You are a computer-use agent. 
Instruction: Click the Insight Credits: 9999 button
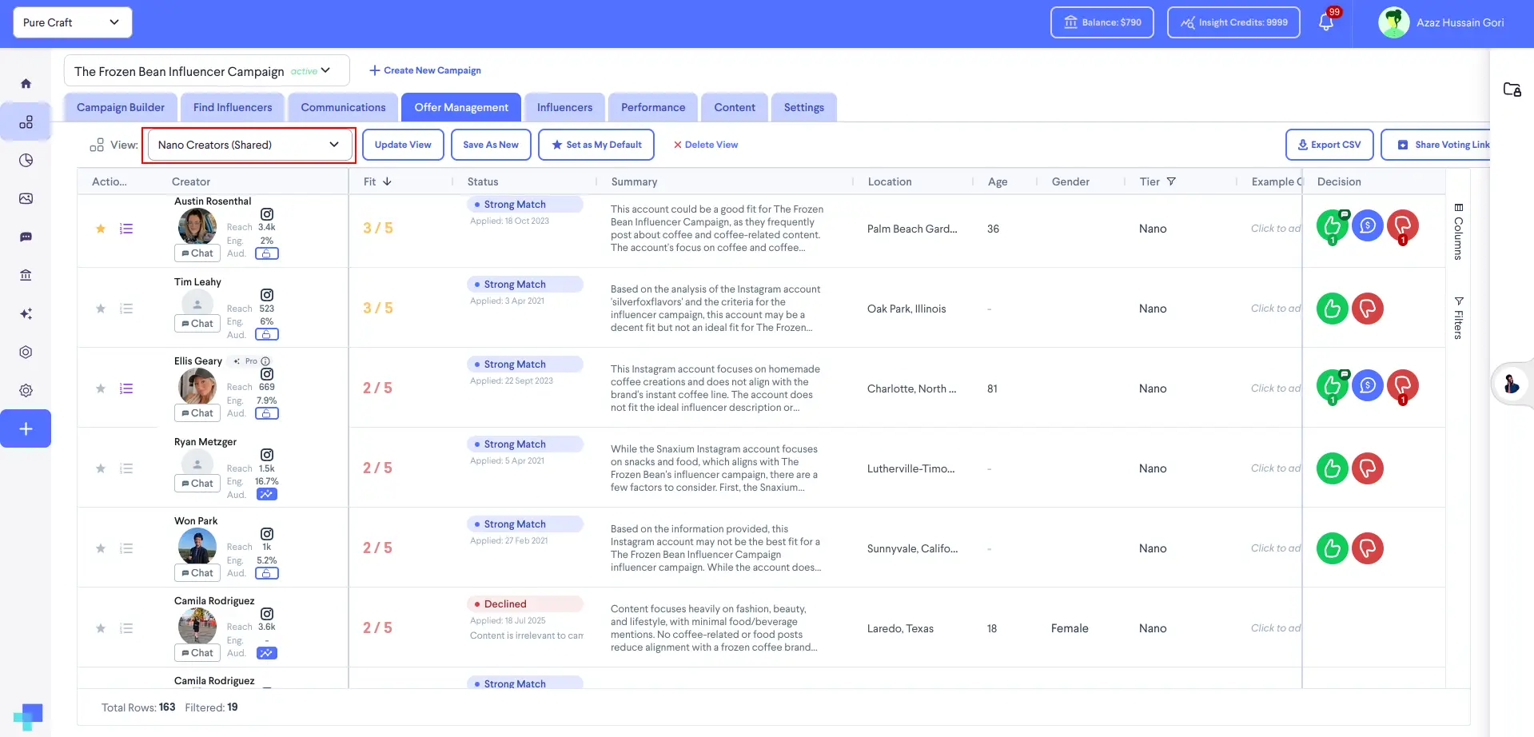click(x=1233, y=22)
